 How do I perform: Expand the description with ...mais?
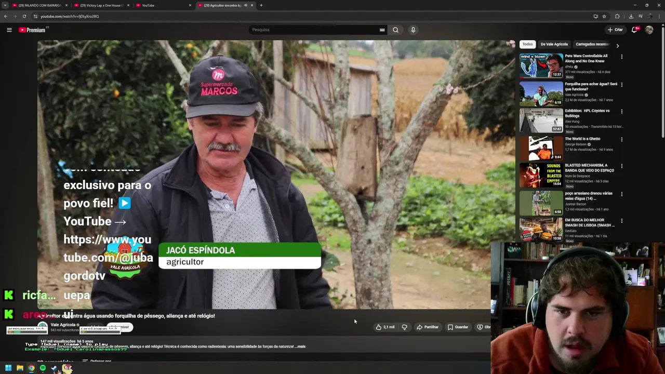(300, 346)
